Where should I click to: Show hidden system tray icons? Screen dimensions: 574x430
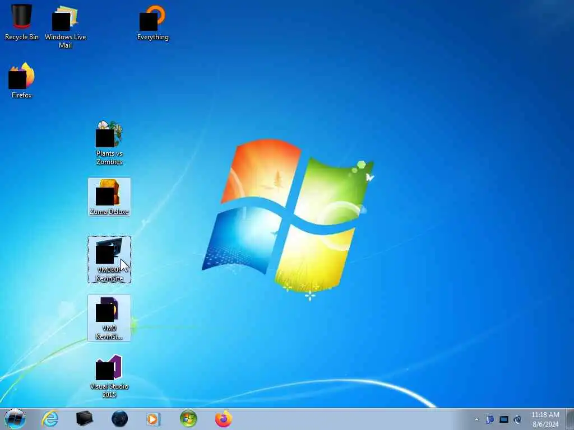click(476, 419)
